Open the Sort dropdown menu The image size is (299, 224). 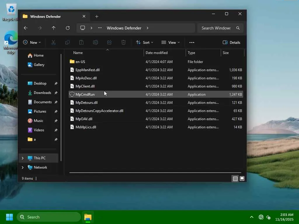coord(145,43)
